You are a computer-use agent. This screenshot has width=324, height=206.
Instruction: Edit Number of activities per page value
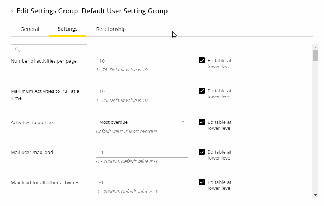coord(142,61)
